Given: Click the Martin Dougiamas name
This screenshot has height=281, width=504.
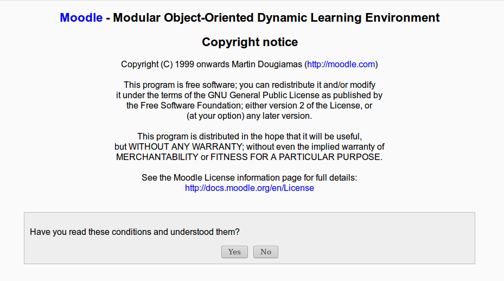Looking at the screenshot, I should [267, 65].
